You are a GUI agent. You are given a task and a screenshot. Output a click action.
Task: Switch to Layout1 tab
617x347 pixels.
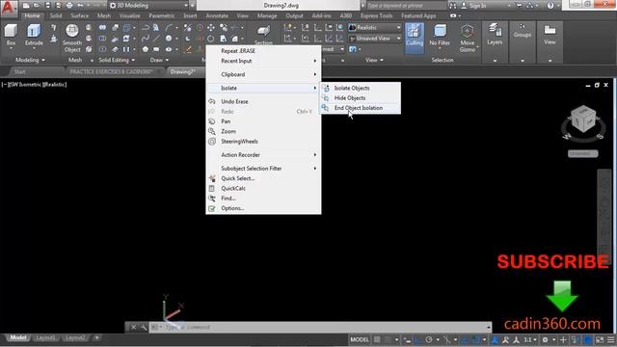point(45,337)
